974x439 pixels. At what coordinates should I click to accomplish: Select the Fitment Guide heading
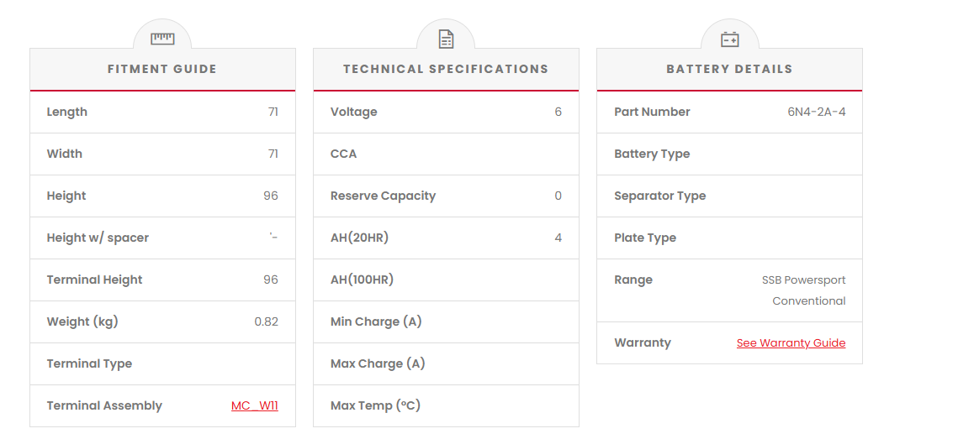coord(162,70)
